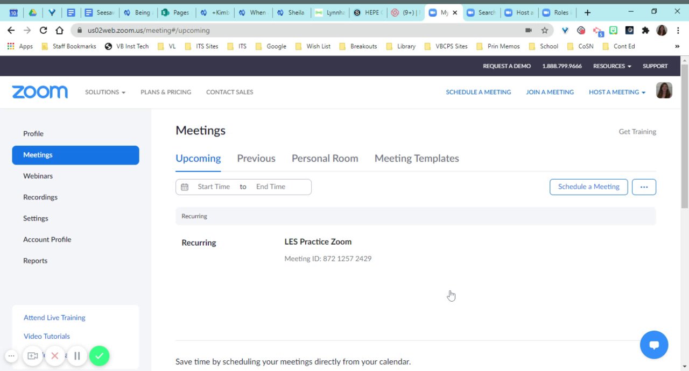Switch to the Personal Room tab
Image resolution: width=689 pixels, height=371 pixels.
click(x=325, y=159)
